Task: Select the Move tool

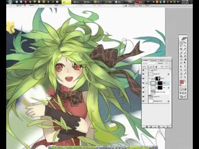Action: coord(185,43)
